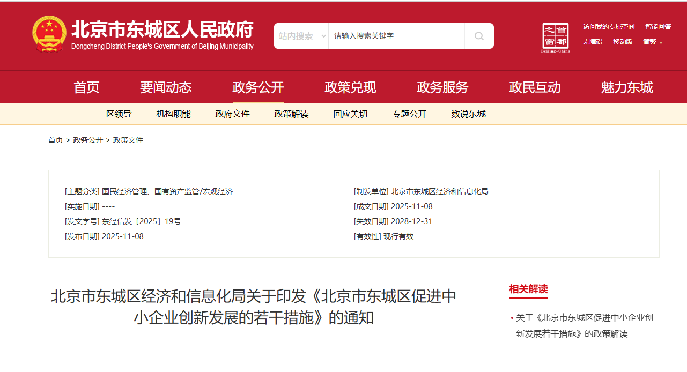
Task: Open 无障碍 accessibility mode
Action: tap(592, 42)
